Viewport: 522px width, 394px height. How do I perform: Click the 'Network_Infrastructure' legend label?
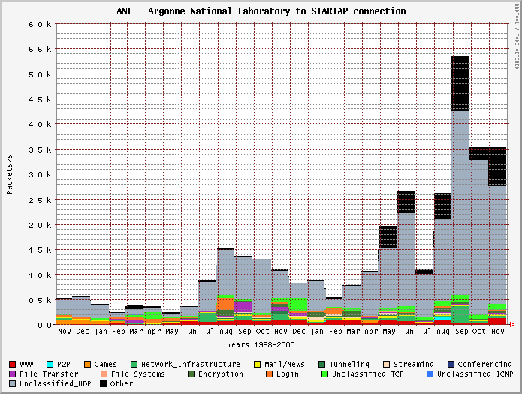coord(191,365)
